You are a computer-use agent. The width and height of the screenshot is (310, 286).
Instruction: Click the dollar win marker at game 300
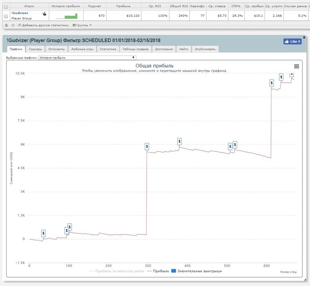click(147, 147)
